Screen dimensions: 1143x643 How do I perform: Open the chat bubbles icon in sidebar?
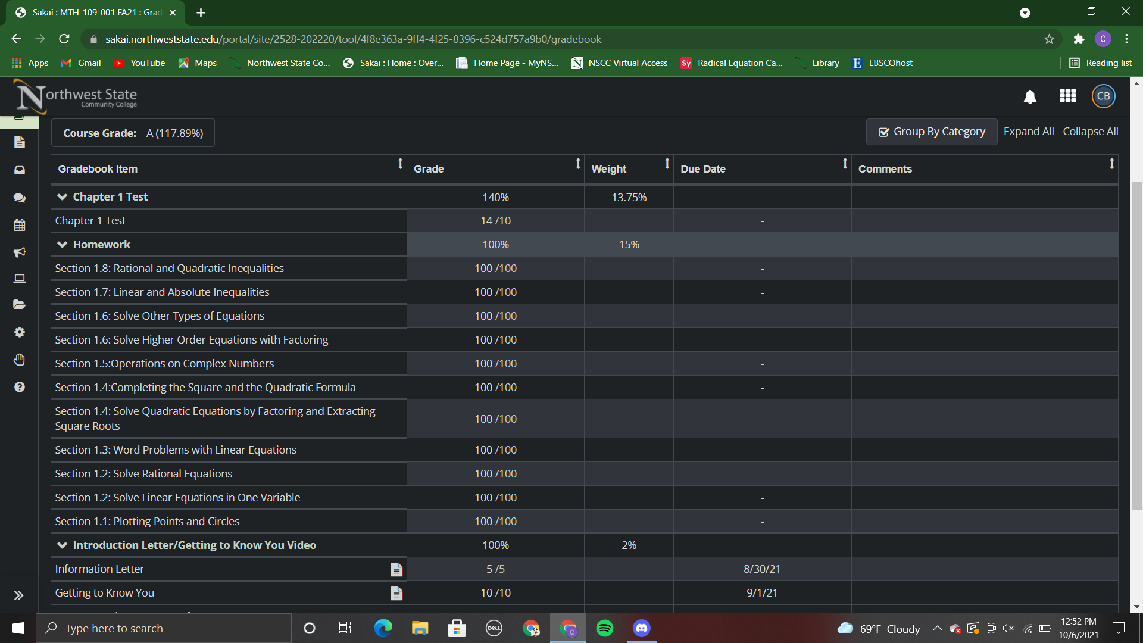19,198
